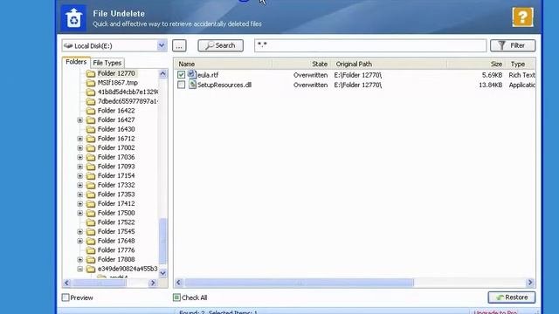The image size is (559, 314).
Task: Expand Folder 16712 tree node
Action: 79,139
